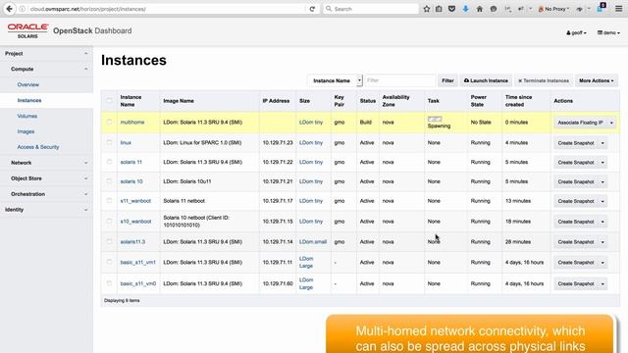Open the Firefox hamburger menu

pos(619,9)
